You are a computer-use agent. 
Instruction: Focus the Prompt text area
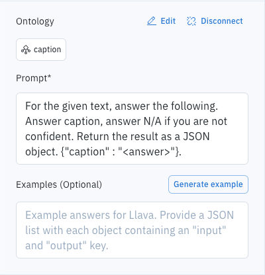tap(132, 129)
